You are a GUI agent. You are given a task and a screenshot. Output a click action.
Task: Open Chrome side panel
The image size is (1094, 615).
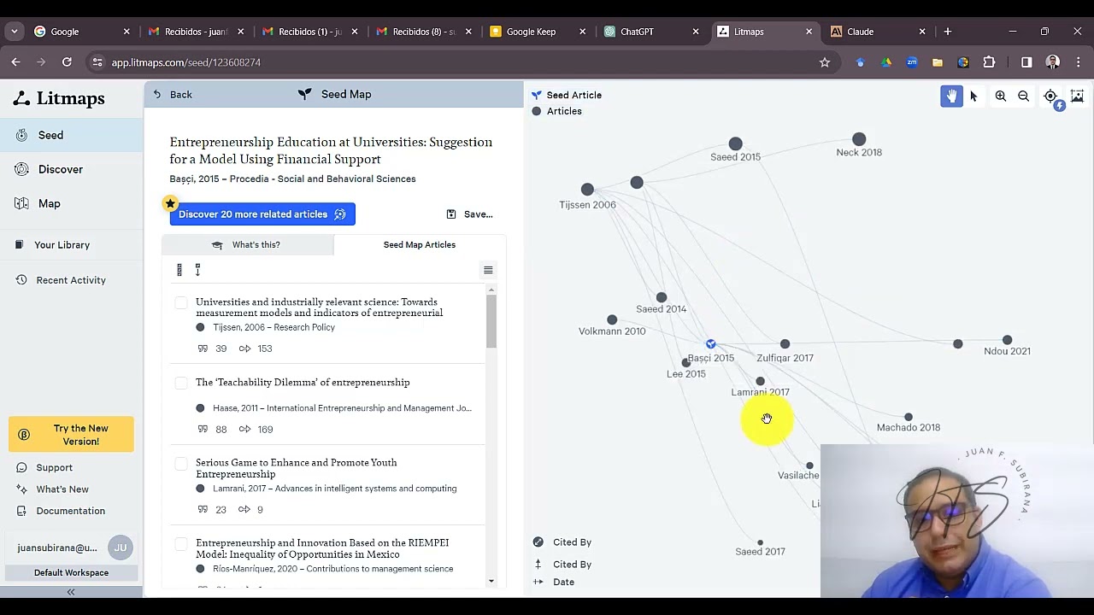(x=1026, y=62)
